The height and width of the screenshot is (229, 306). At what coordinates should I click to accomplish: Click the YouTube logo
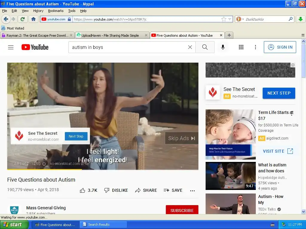coord(35,47)
